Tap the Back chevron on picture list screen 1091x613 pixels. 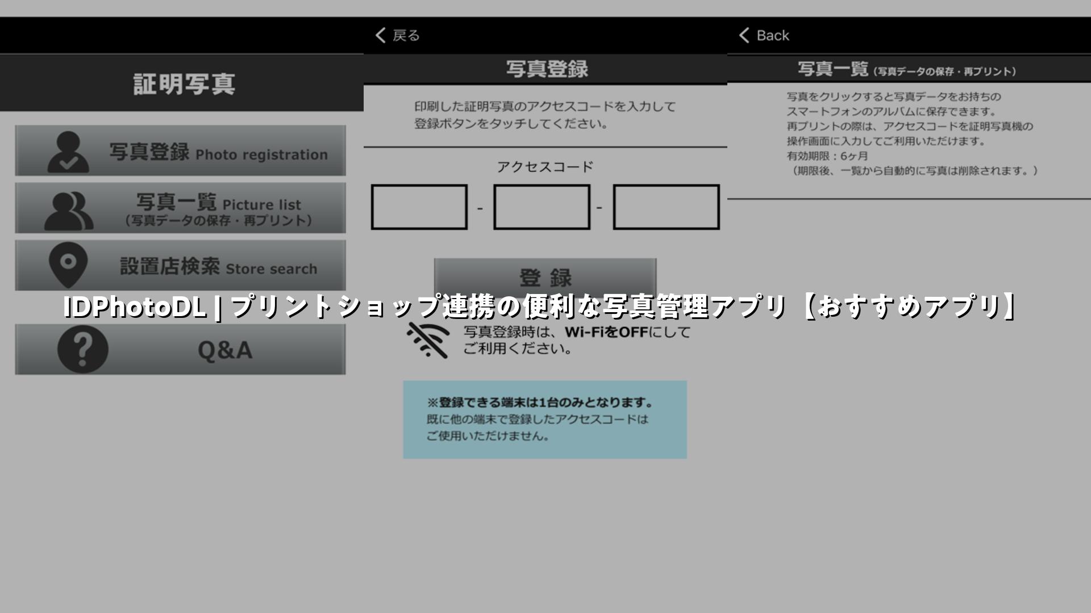744,35
